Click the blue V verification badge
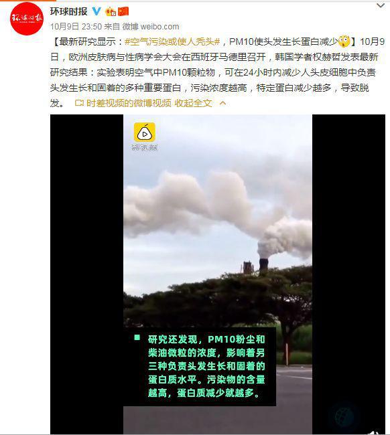This screenshot has width=390, height=435. point(96,11)
